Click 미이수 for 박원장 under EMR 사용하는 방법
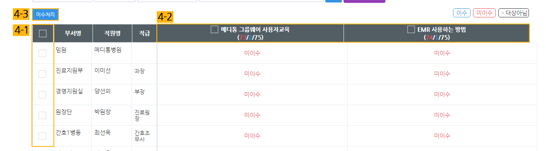 (442, 115)
